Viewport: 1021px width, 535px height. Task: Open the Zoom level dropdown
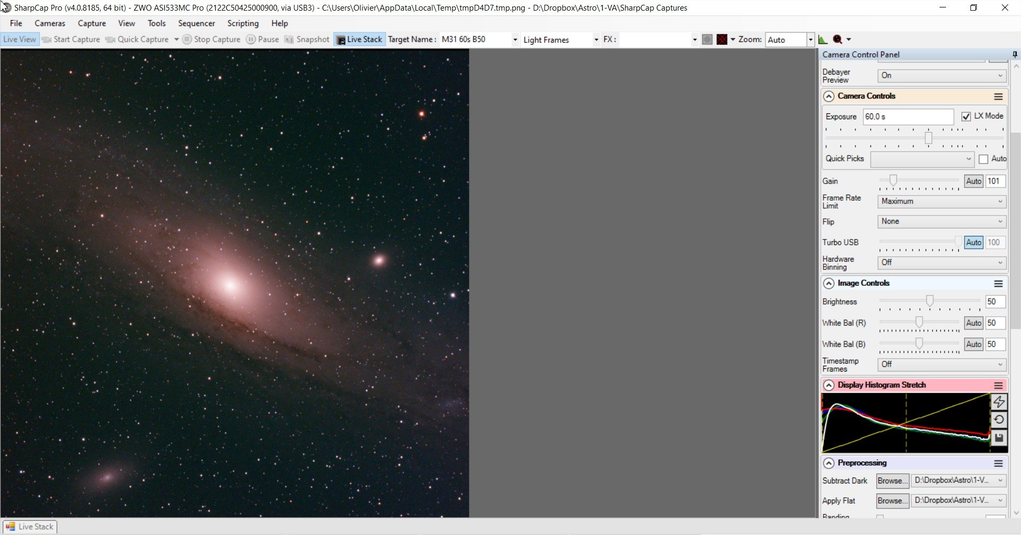(x=810, y=40)
